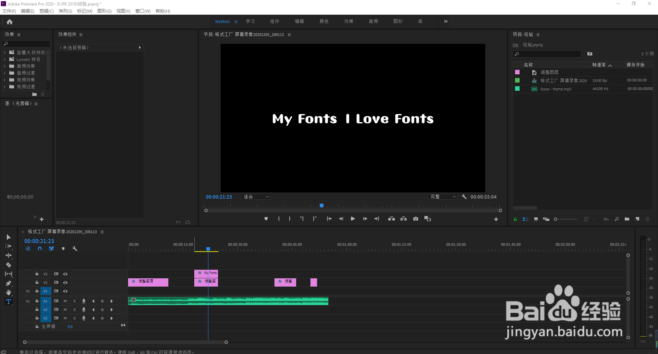This screenshot has width=658, height=354.
Task: Switch to the 颜色 workspace tab
Action: 324,22
